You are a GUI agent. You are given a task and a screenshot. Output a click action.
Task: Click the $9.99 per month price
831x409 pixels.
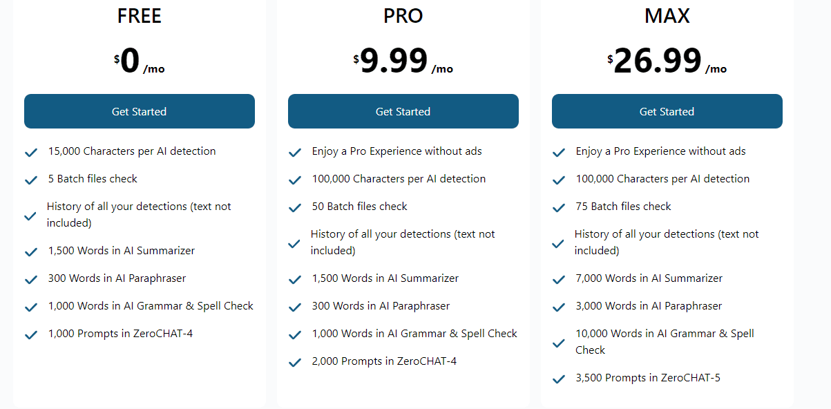(x=403, y=61)
